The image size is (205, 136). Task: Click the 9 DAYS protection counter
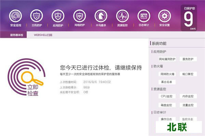[191, 18]
